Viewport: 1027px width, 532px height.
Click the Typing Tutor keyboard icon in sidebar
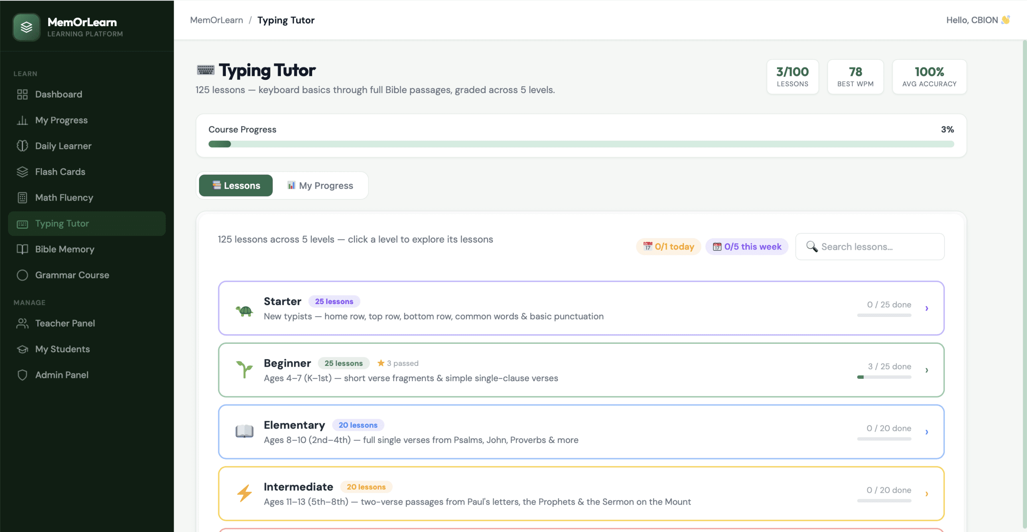click(x=22, y=224)
